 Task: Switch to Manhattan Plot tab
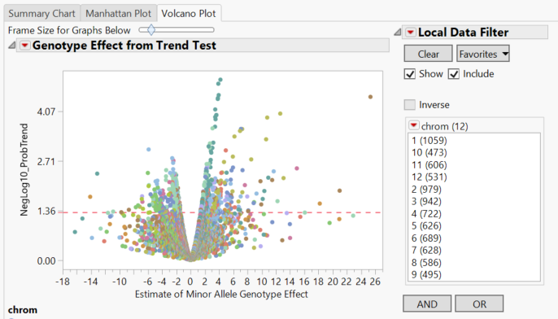[x=119, y=14]
